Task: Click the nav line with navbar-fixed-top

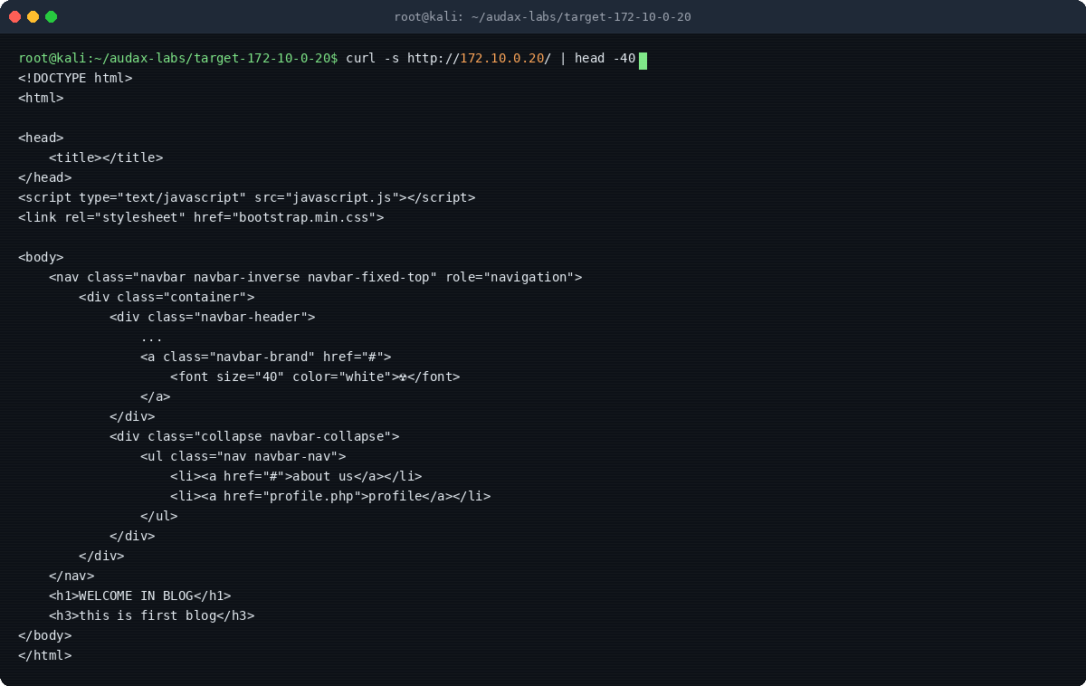Action: 316,277
